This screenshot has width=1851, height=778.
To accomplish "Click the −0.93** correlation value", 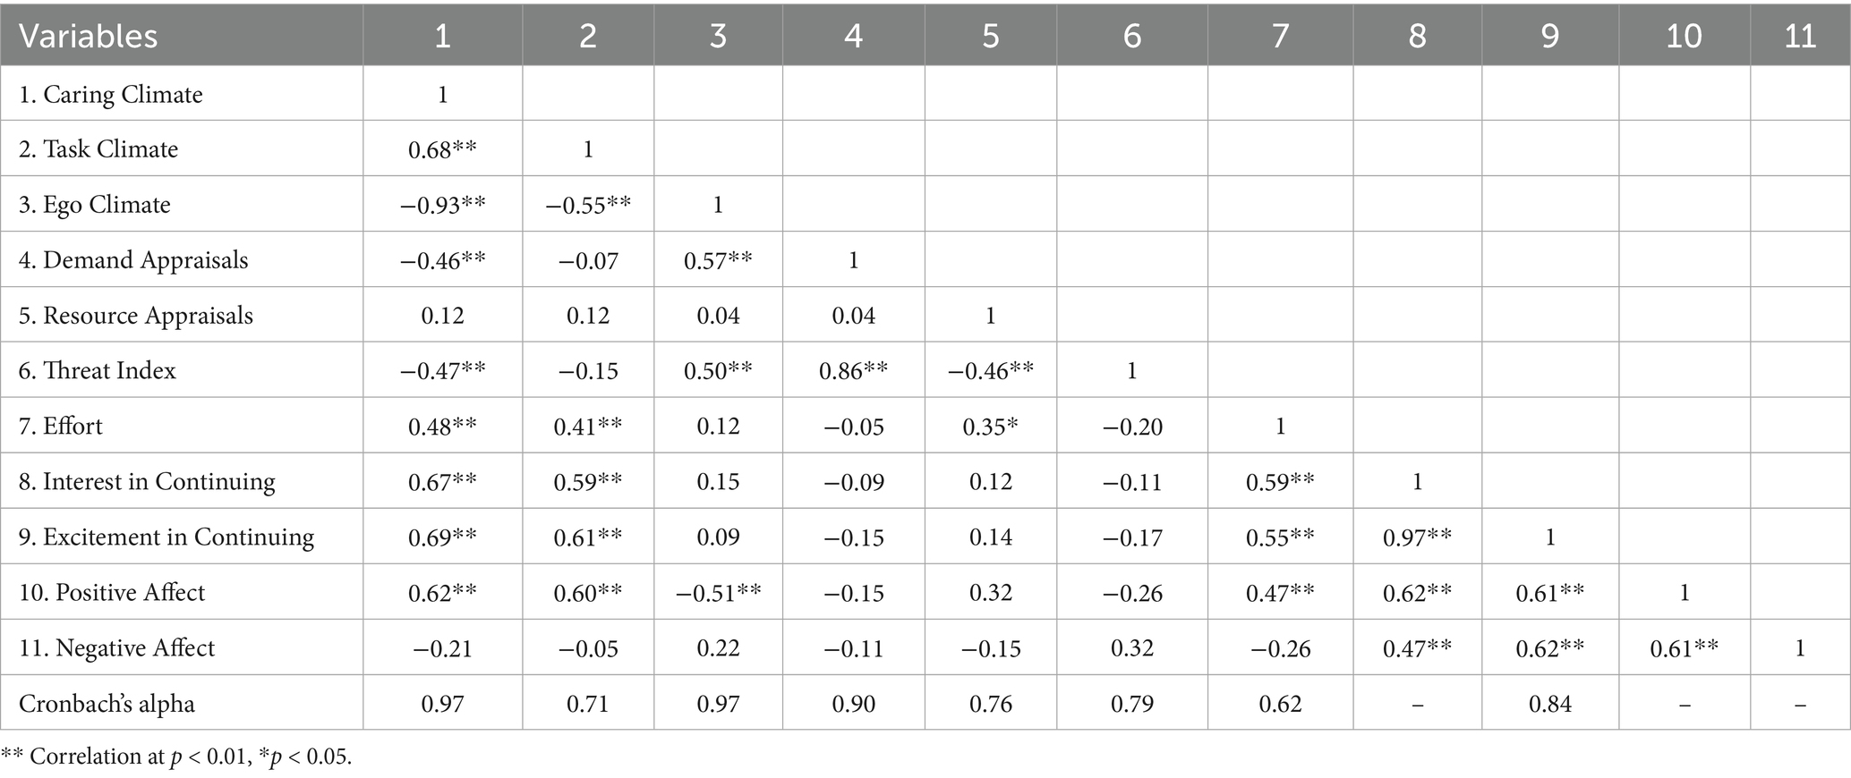I will (x=442, y=205).
